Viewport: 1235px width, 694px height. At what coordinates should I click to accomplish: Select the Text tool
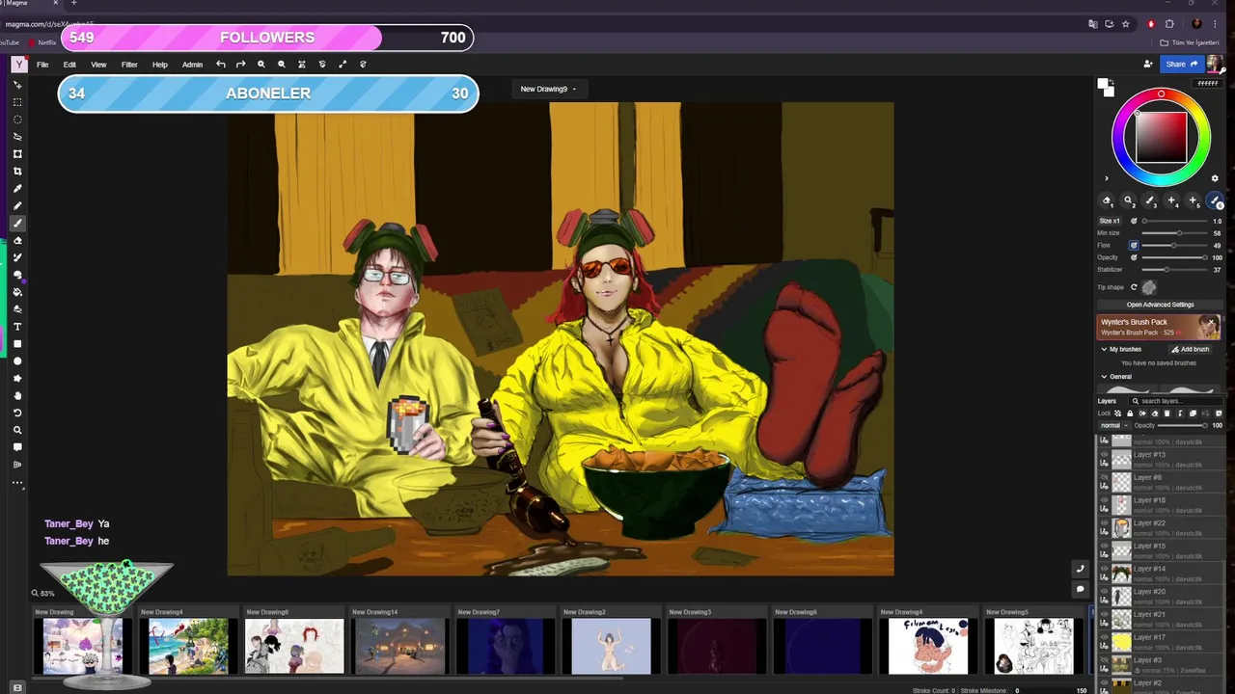(17, 327)
